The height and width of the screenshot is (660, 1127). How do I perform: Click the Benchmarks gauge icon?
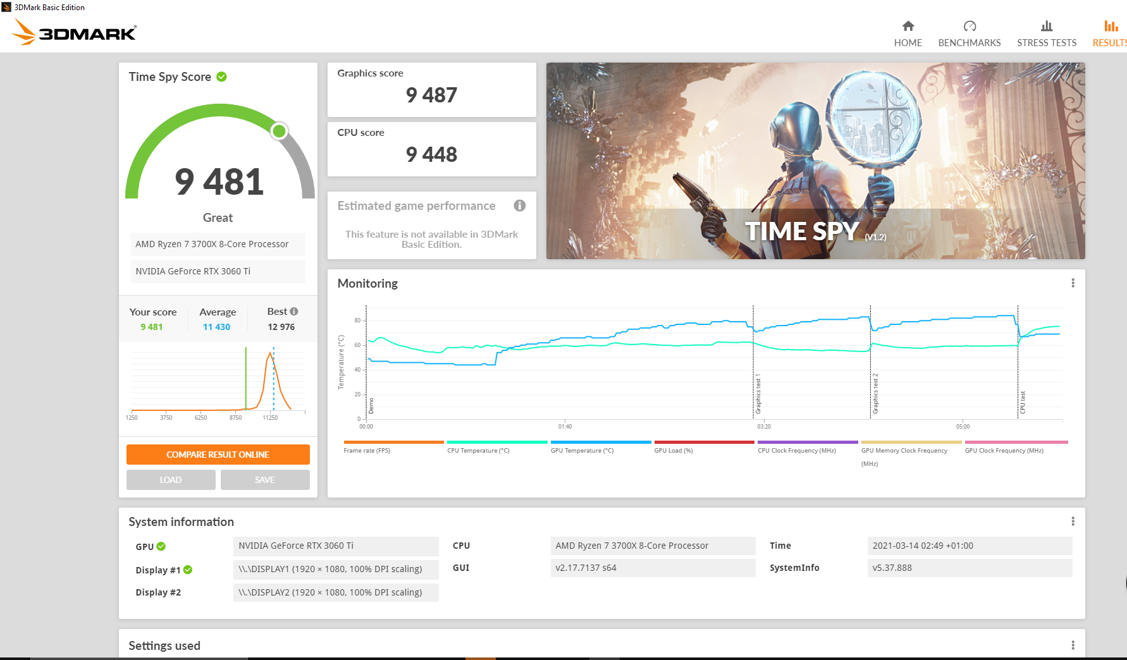(970, 26)
